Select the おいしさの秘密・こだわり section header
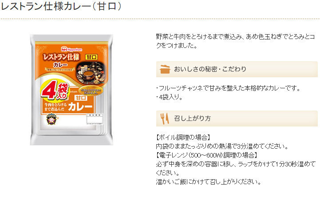The image size is (320, 197). pyautogui.click(x=237, y=69)
